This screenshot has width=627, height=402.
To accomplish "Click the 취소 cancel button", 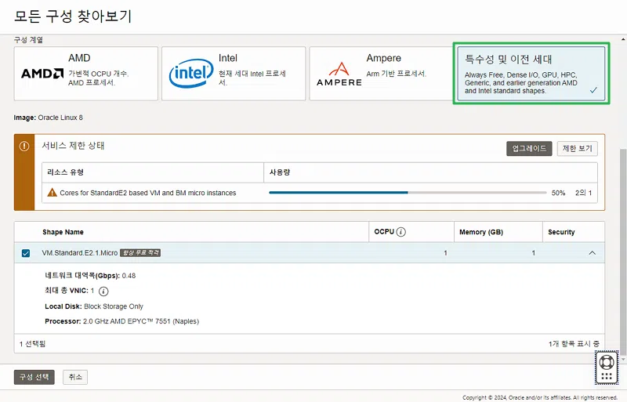I will [75, 377].
